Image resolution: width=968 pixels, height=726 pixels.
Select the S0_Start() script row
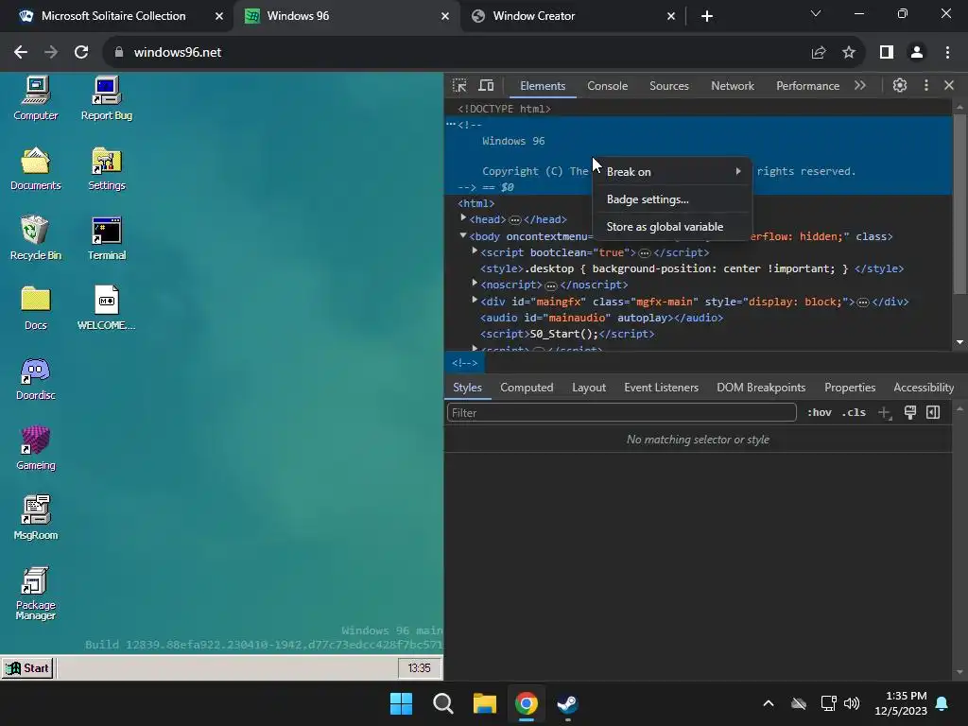pos(698,334)
